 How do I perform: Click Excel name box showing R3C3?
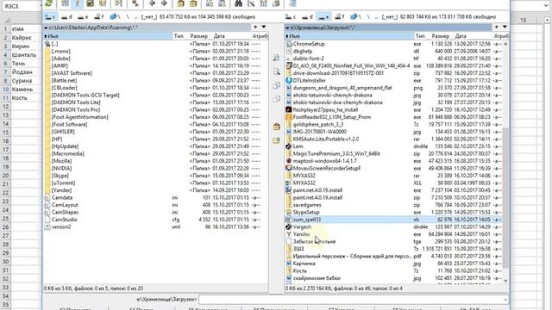click(x=21, y=6)
